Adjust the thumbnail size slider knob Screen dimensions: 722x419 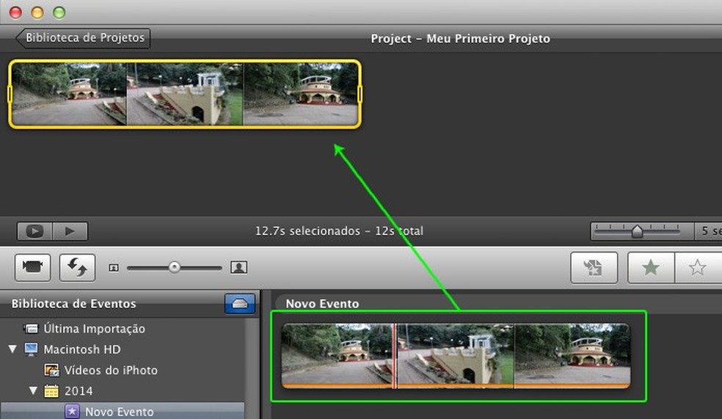174,267
